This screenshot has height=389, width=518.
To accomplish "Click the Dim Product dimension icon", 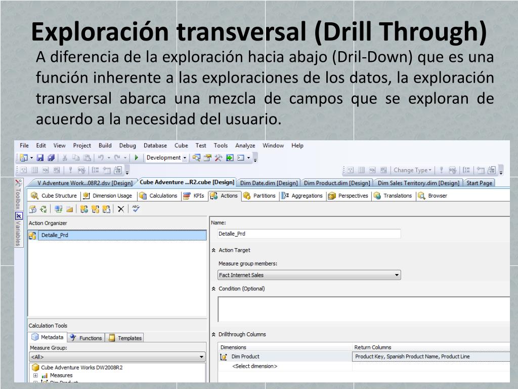I will pyautogui.click(x=224, y=357).
